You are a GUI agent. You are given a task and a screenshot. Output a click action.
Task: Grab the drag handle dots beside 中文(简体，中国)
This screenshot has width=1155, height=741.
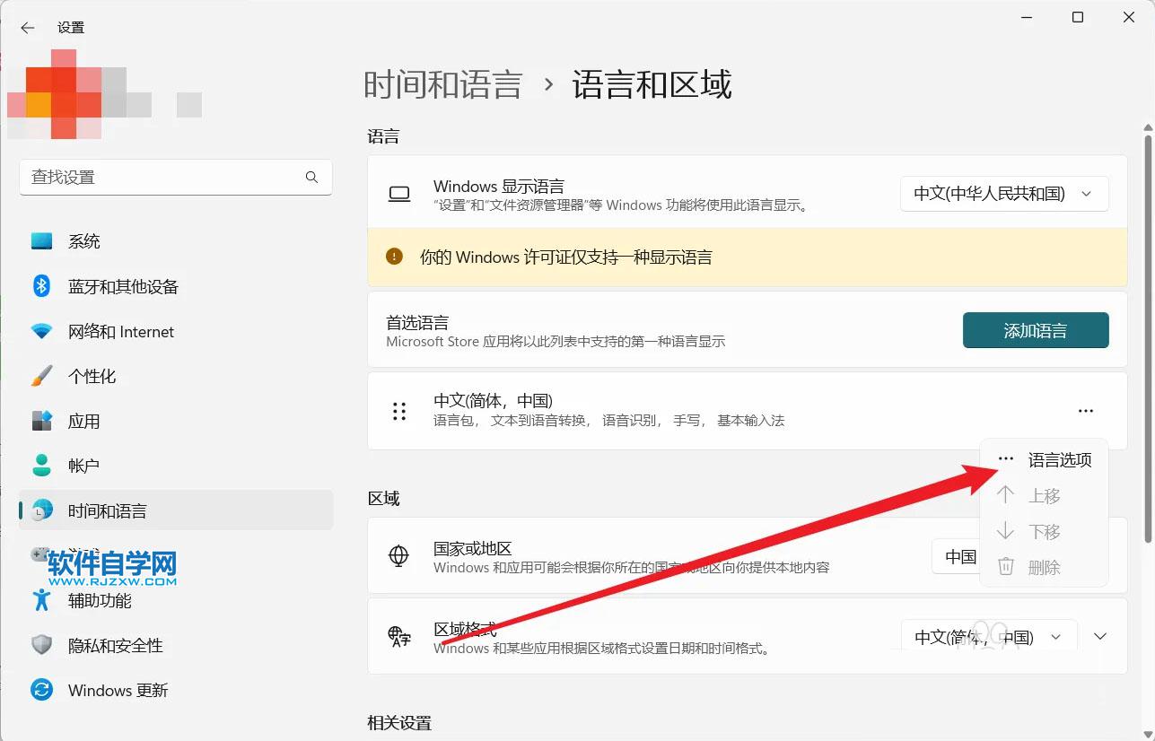[x=399, y=410]
